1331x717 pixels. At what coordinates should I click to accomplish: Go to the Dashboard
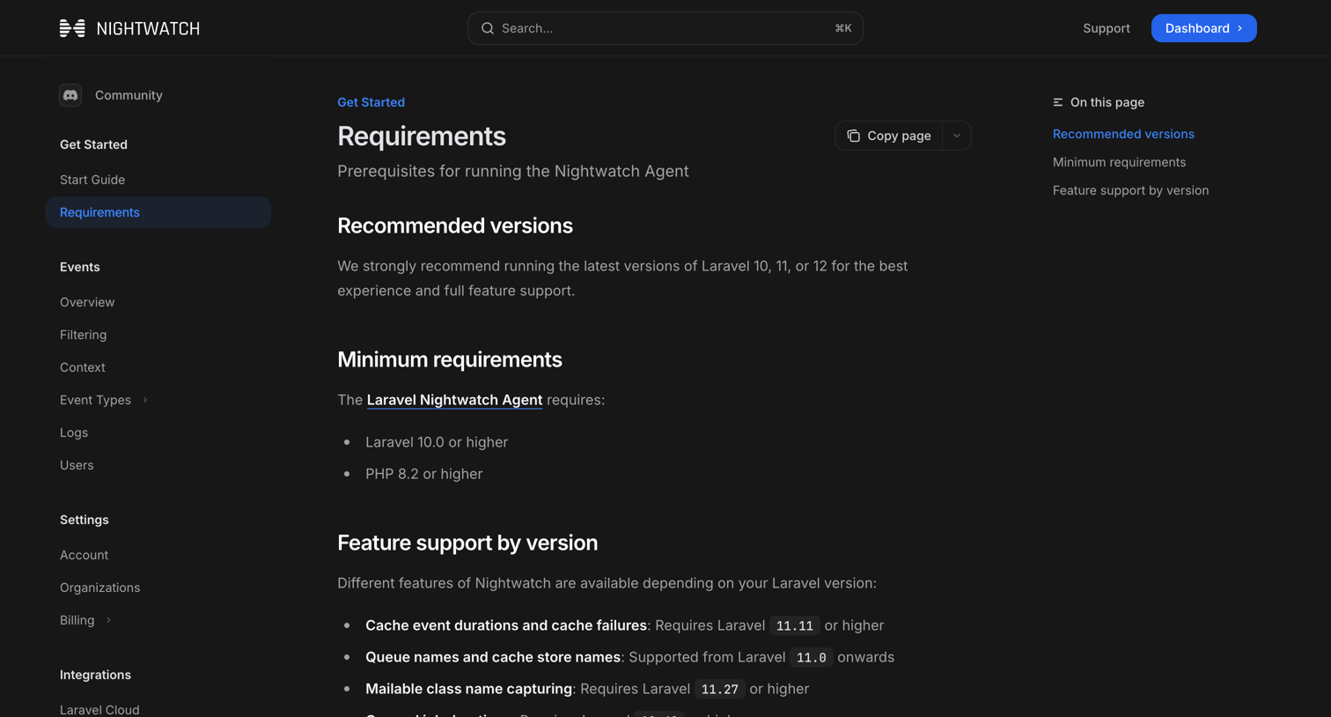tap(1203, 28)
